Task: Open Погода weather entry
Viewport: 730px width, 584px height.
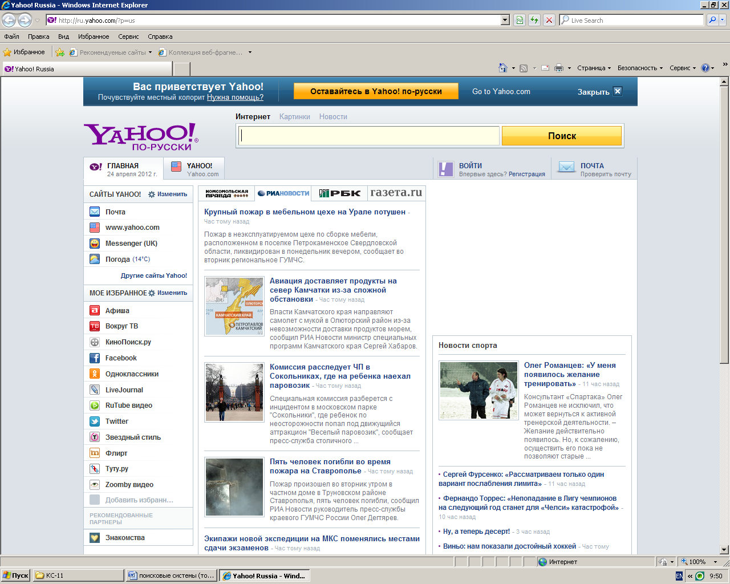Action: (x=117, y=259)
